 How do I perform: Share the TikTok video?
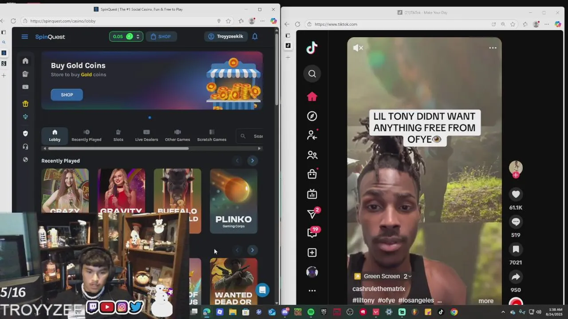(x=516, y=277)
